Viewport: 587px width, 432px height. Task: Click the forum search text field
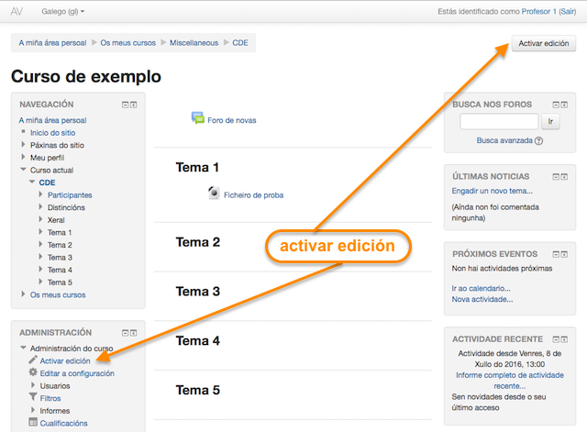(x=498, y=121)
